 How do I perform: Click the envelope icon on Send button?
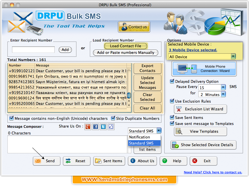(38, 161)
